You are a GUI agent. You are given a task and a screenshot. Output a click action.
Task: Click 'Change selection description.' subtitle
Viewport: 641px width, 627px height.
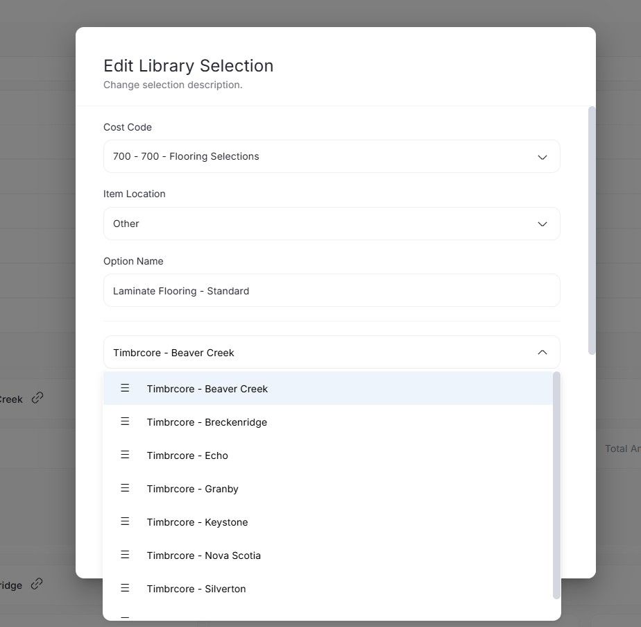point(173,85)
